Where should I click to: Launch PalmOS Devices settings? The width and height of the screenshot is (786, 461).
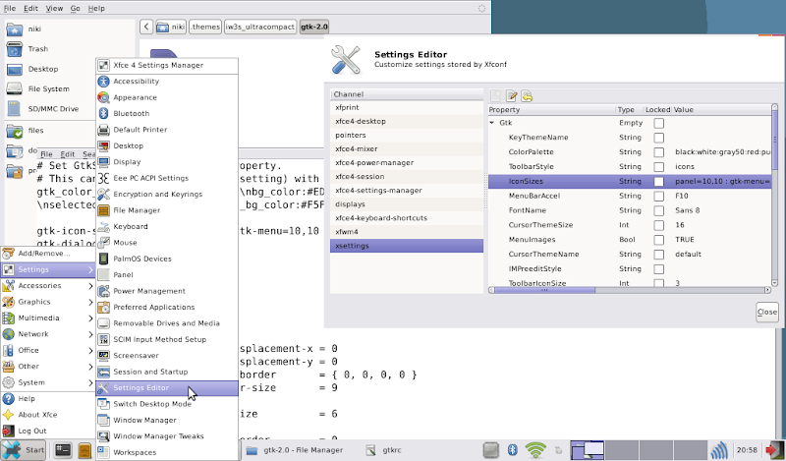[x=167, y=259]
